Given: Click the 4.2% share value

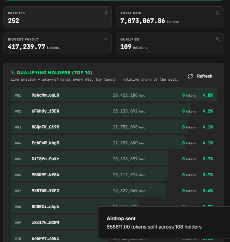Looking at the screenshot, I should [x=208, y=111].
